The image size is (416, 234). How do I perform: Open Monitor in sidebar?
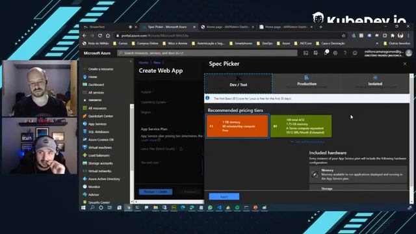(x=94, y=187)
